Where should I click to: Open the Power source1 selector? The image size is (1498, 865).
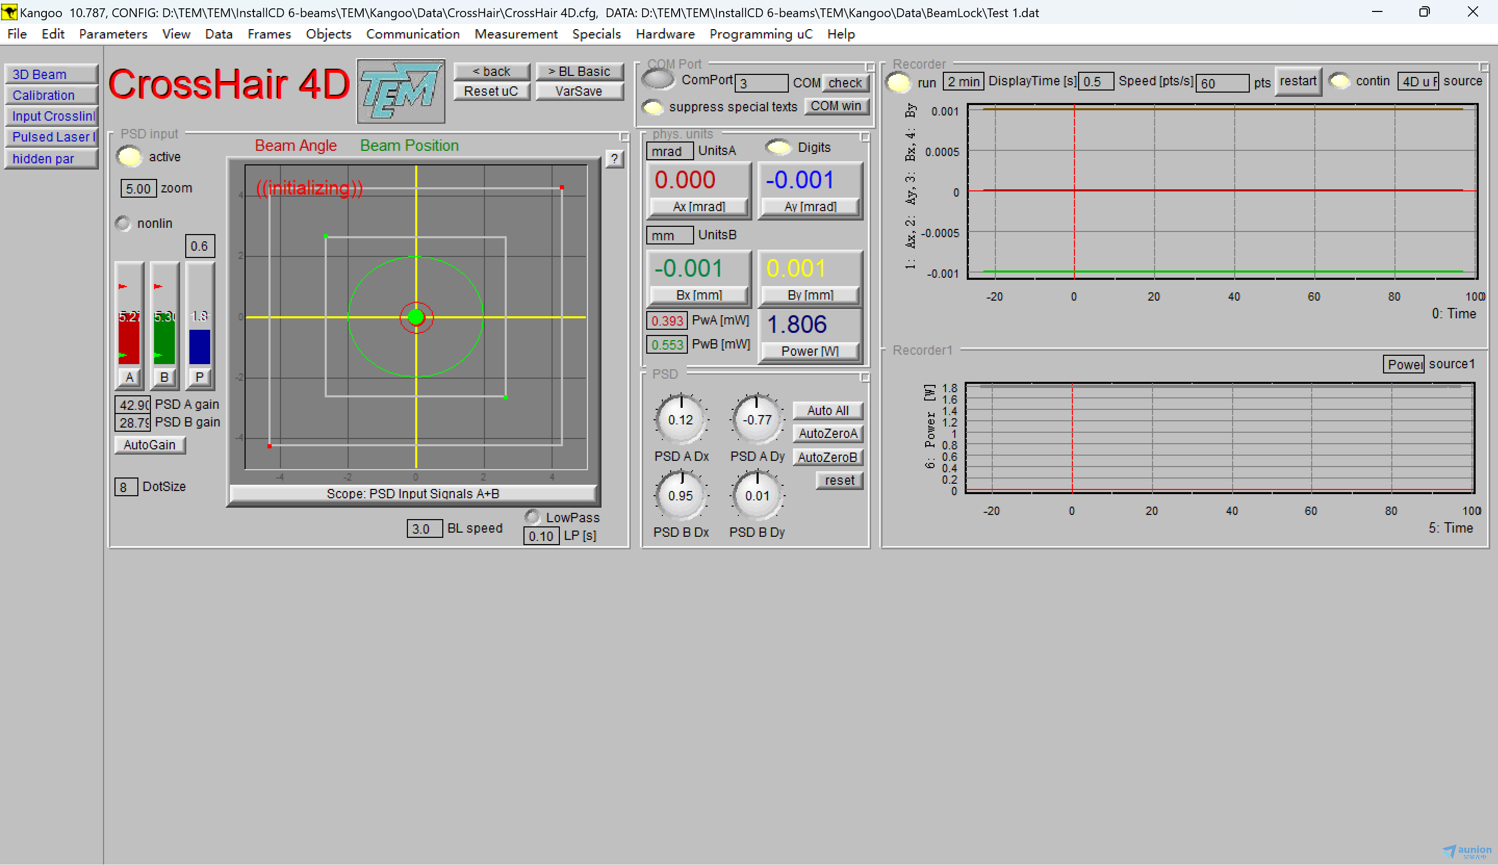[x=1403, y=364]
